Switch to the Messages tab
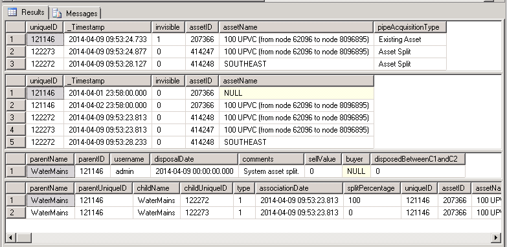 [75, 13]
